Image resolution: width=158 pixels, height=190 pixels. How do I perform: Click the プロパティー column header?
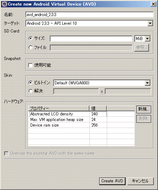click(59, 108)
